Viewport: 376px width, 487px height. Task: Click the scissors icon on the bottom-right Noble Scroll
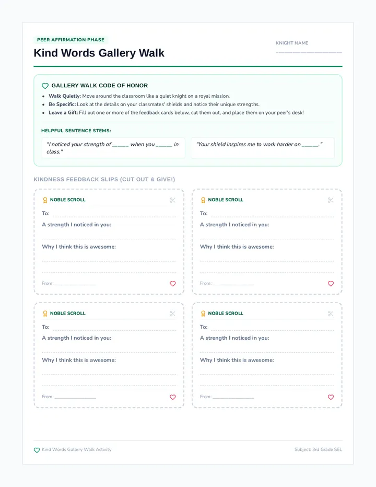click(x=331, y=314)
